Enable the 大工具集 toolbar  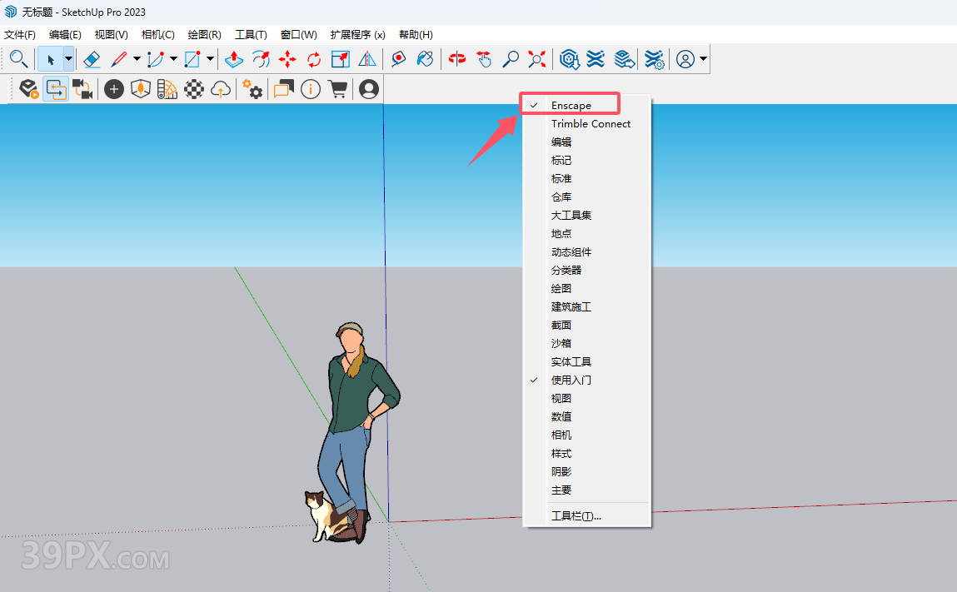point(571,216)
